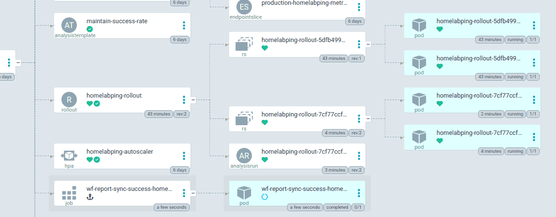The height and width of the screenshot is (217, 556).
Task: Open the homelabping-rollout rollout node title
Action: (114, 95)
